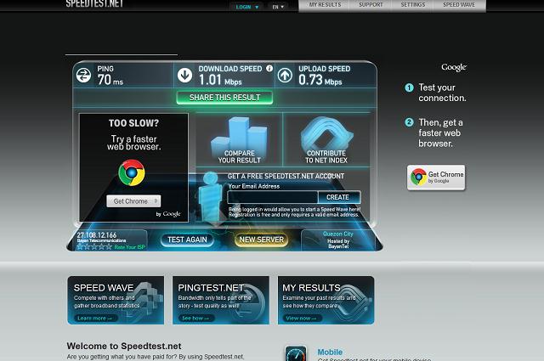Screen dimensions: 544x361
Task: Click See how in Pingtest.net card
Action: click(x=195, y=318)
